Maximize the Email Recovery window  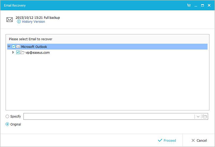(202, 5)
